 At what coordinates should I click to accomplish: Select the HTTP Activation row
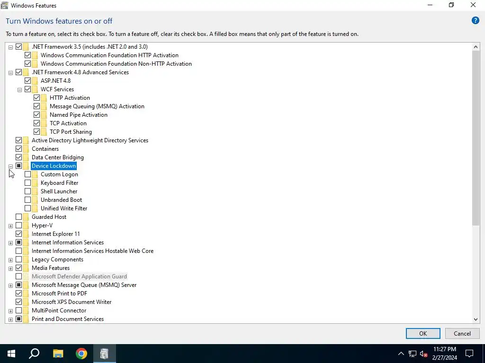[70, 98]
